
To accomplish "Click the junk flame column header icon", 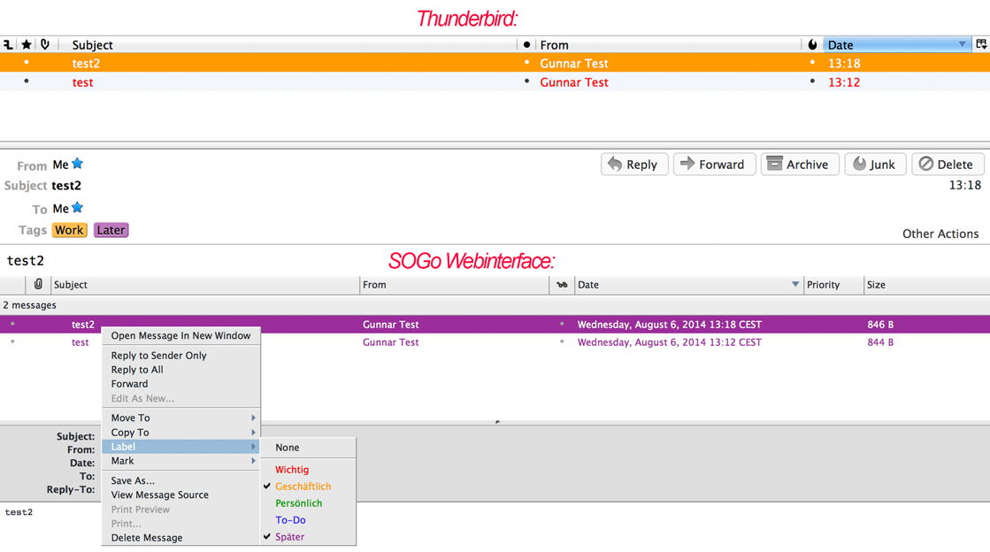I will (x=812, y=44).
